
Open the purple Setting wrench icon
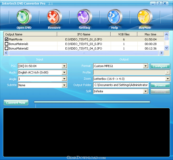click(x=84, y=17)
